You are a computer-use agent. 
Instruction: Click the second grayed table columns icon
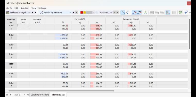pyautogui.click(x=162, y=13)
